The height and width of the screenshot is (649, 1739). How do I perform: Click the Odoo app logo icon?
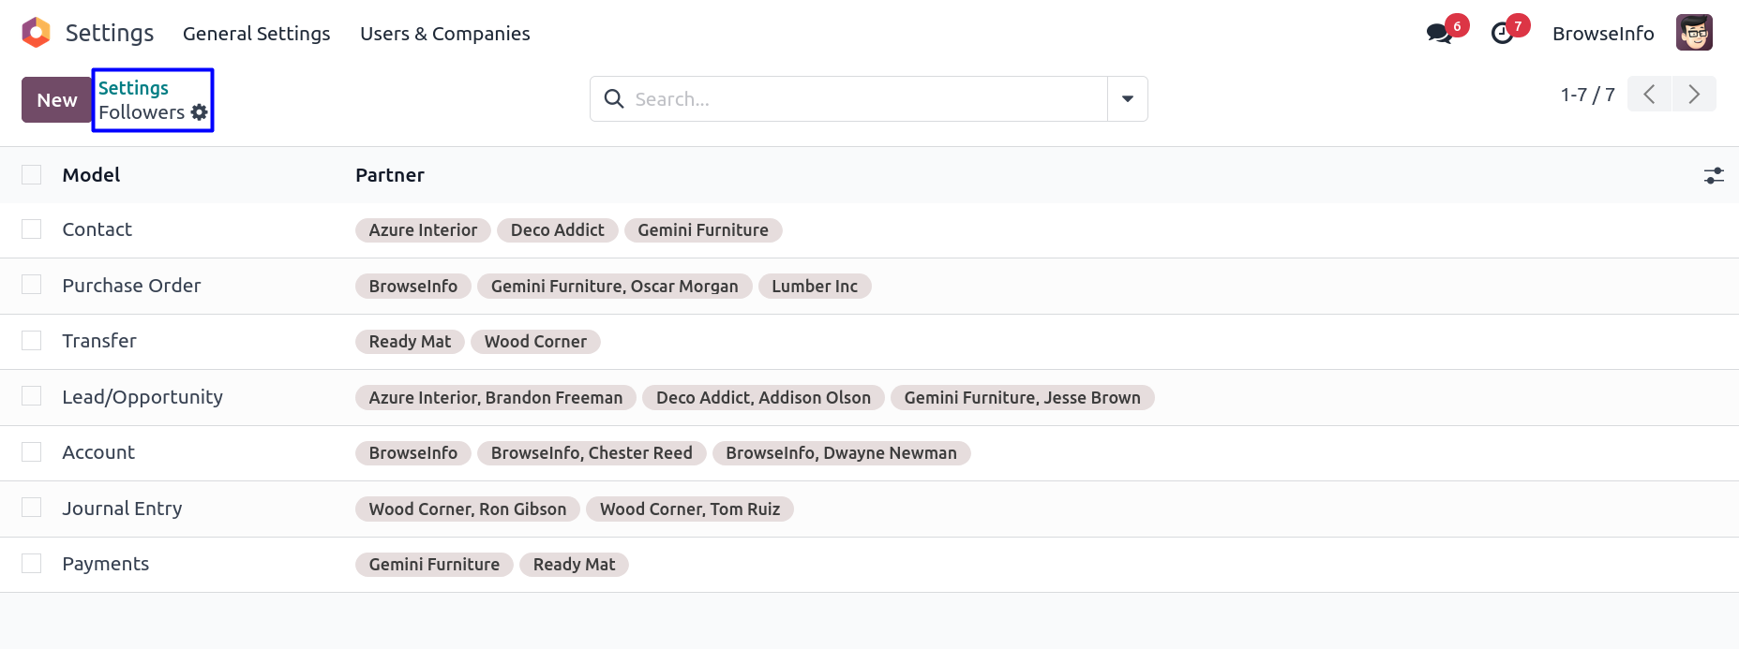[x=36, y=33]
